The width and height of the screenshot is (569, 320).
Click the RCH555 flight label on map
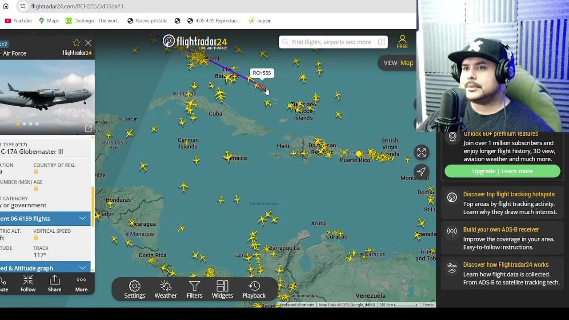262,73
